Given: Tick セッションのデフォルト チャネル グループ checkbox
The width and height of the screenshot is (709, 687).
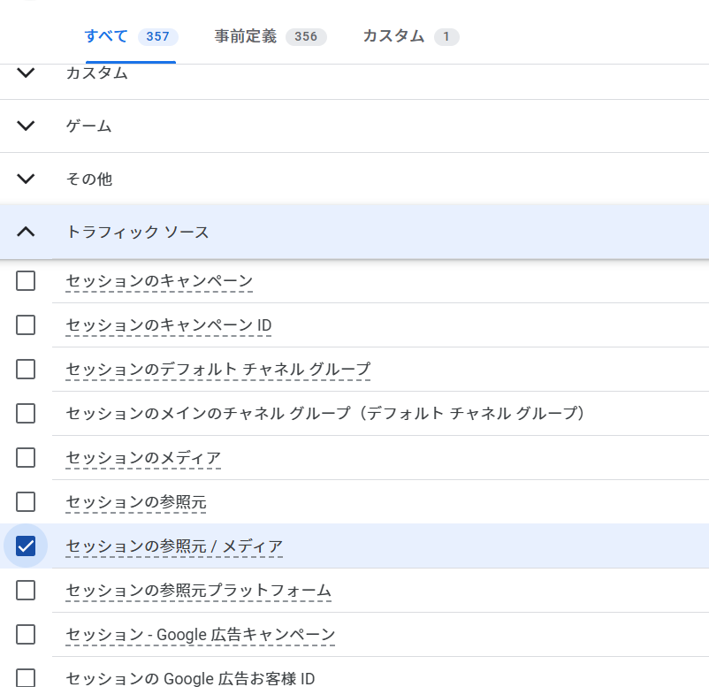Looking at the screenshot, I should (26, 369).
